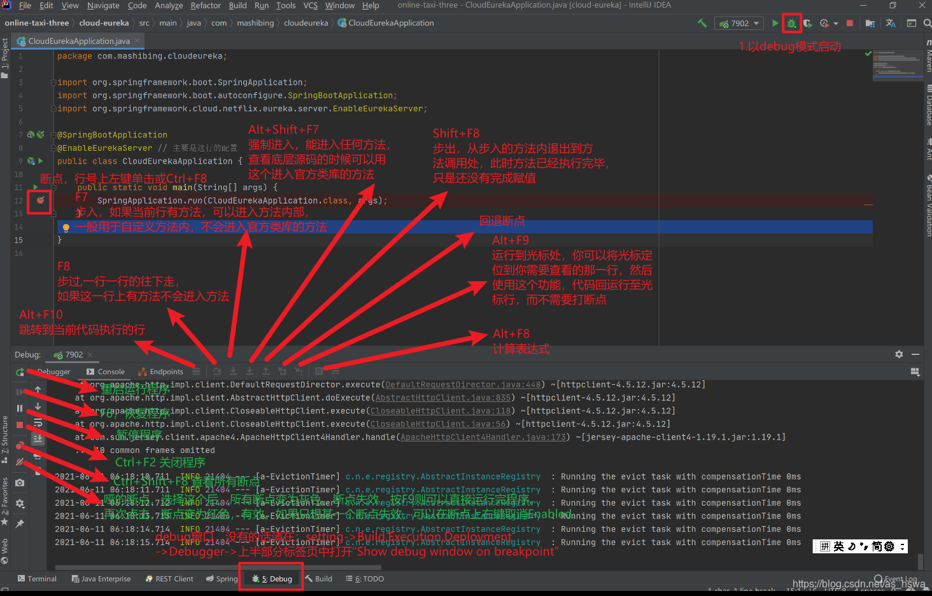
Task: Switch to the Endpoints tab
Action: 161,371
